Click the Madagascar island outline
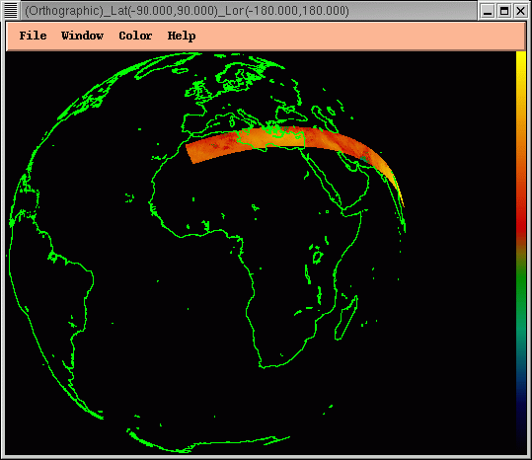Viewport: 532px width, 460px height. pos(345,318)
